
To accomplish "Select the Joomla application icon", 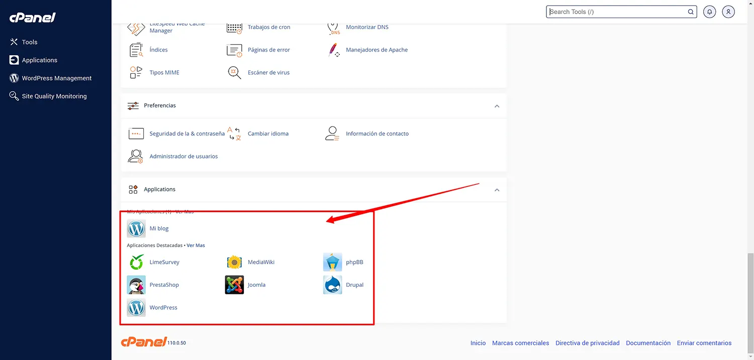I will [x=234, y=284].
